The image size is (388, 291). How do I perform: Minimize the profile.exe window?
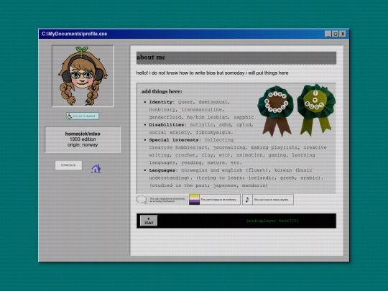tap(328, 34)
